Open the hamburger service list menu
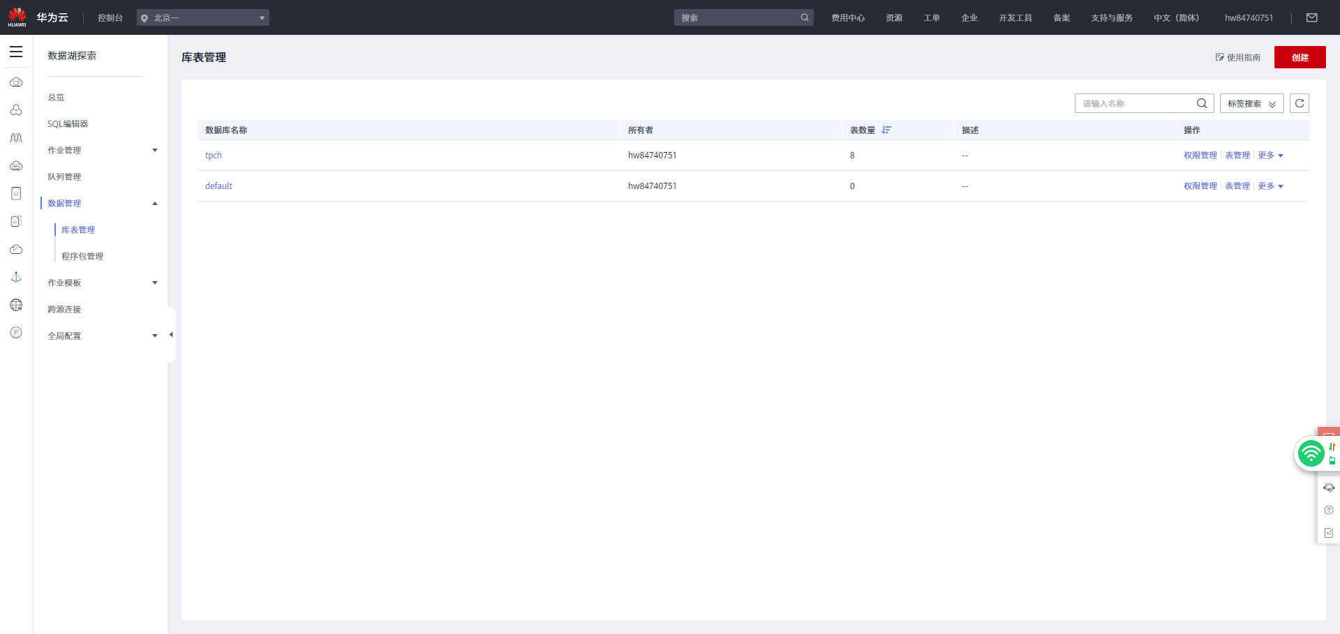Screen dimensions: 1340x634 16,52
